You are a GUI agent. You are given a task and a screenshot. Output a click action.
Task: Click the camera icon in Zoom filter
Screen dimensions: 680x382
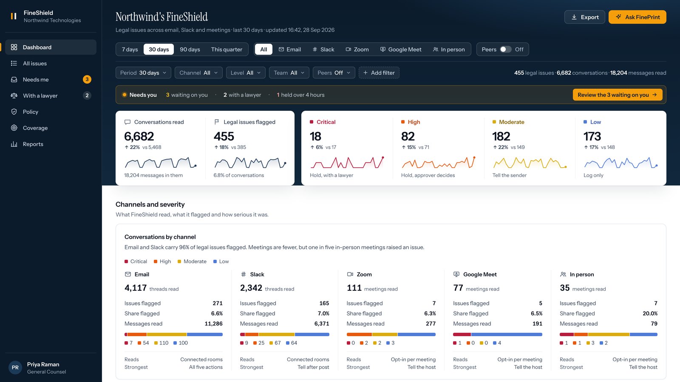pyautogui.click(x=348, y=49)
